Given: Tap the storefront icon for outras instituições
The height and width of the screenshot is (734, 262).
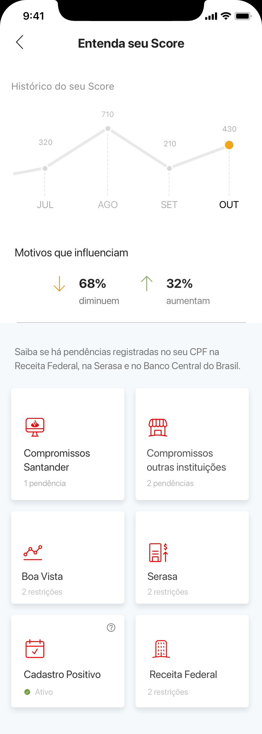Looking at the screenshot, I should pos(158,427).
